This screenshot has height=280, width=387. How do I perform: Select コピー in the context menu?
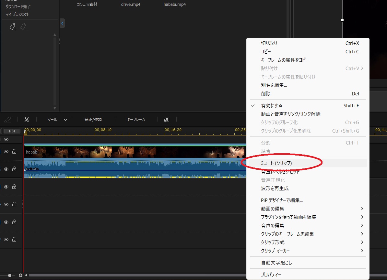pos(308,51)
